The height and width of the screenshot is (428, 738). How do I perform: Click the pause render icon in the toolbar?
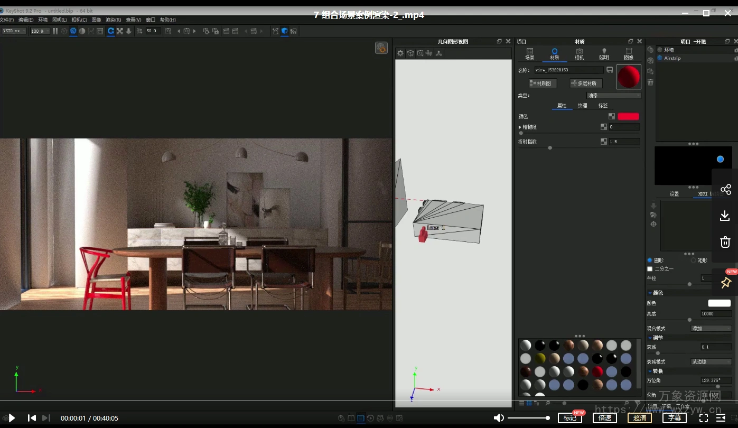[55, 31]
